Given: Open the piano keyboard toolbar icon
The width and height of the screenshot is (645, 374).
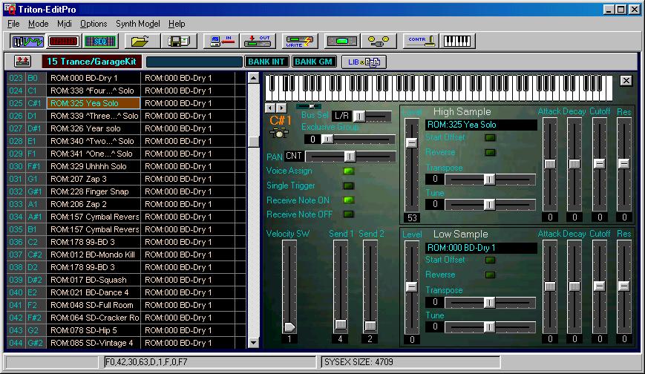Looking at the screenshot, I should (459, 41).
